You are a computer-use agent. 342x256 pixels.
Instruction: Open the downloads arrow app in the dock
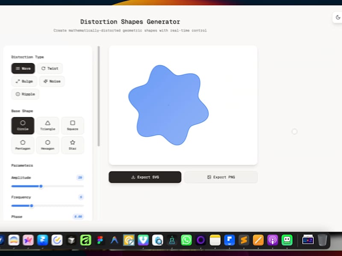143,240
